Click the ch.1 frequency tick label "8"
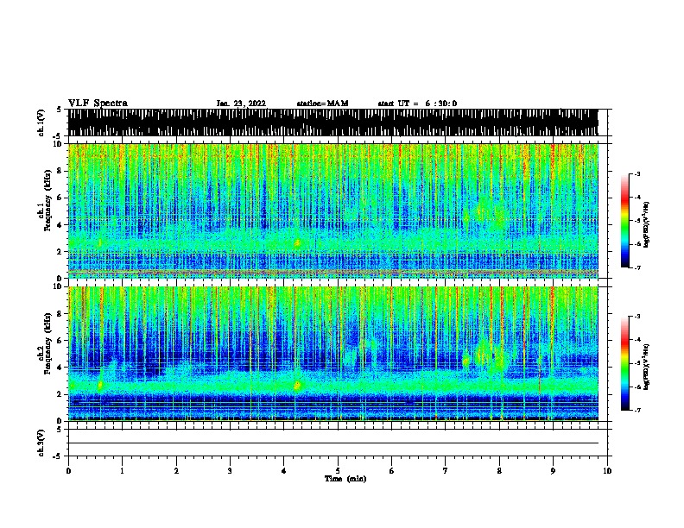The image size is (684, 528). tap(60, 171)
